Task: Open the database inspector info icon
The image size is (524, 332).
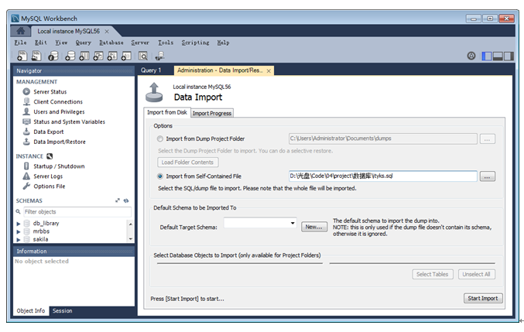Action: [53, 56]
